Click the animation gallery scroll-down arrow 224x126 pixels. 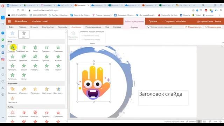[66, 122]
